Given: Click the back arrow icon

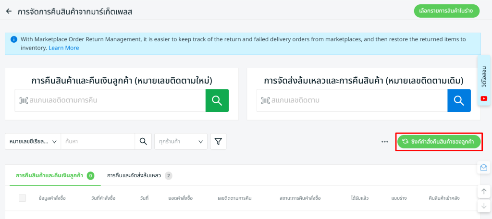Looking at the screenshot, I should click(x=9, y=11).
